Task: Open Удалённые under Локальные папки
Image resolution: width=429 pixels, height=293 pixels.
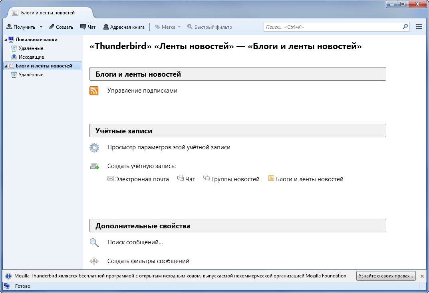Action: [31, 48]
